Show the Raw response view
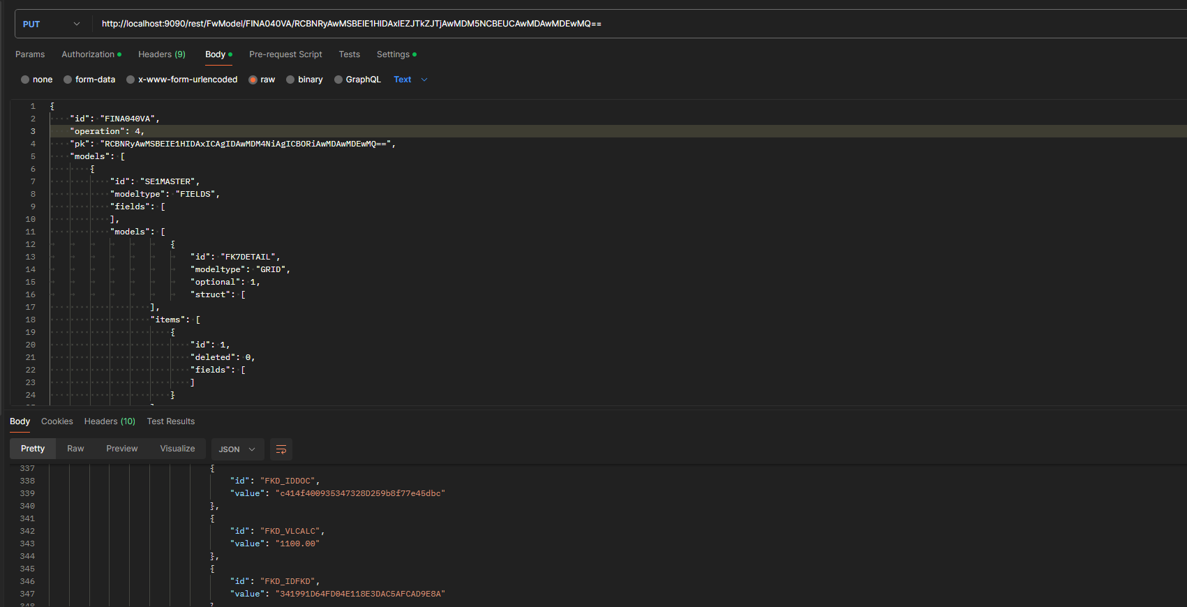 pos(75,449)
